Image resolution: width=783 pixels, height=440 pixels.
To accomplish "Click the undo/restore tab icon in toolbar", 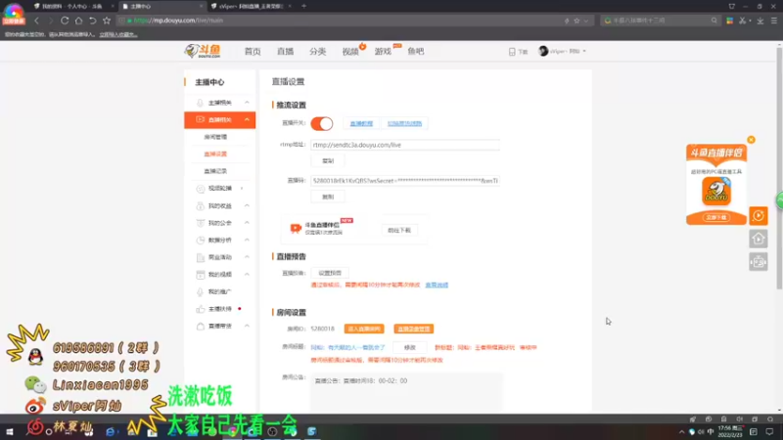I will click(92, 21).
